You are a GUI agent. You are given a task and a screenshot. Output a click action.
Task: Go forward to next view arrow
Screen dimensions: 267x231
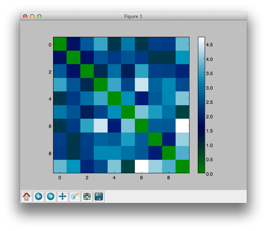pyautogui.click(x=51, y=197)
